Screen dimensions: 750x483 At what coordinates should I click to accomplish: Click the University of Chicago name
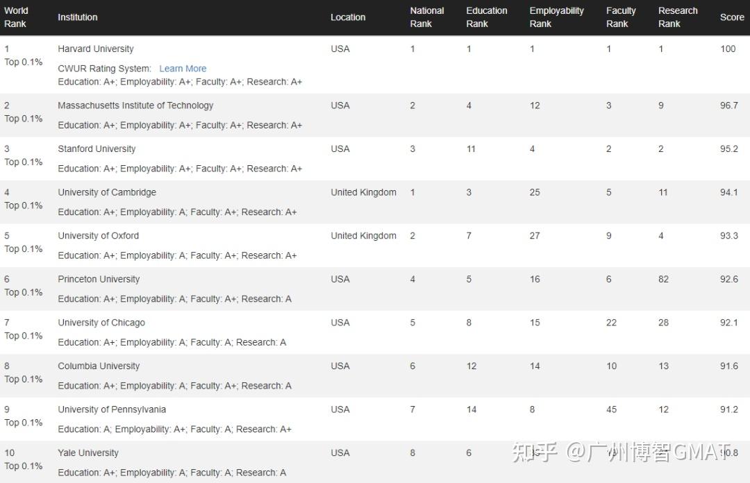[x=101, y=323]
